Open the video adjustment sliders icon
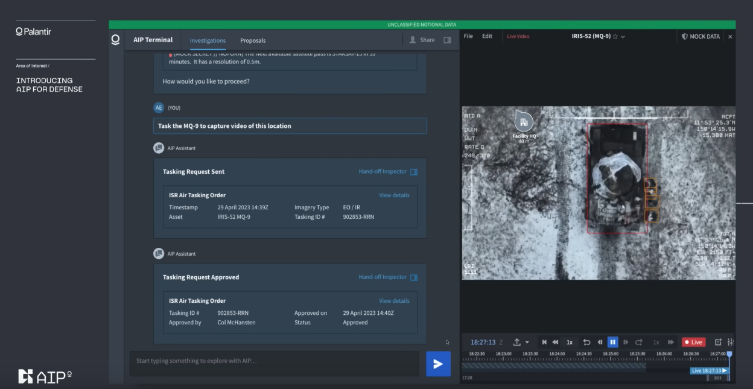This screenshot has width=753, height=389. [730, 342]
